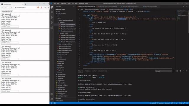Split the terminal panel
Screen dimensions: 189x106
(x=177, y=71)
